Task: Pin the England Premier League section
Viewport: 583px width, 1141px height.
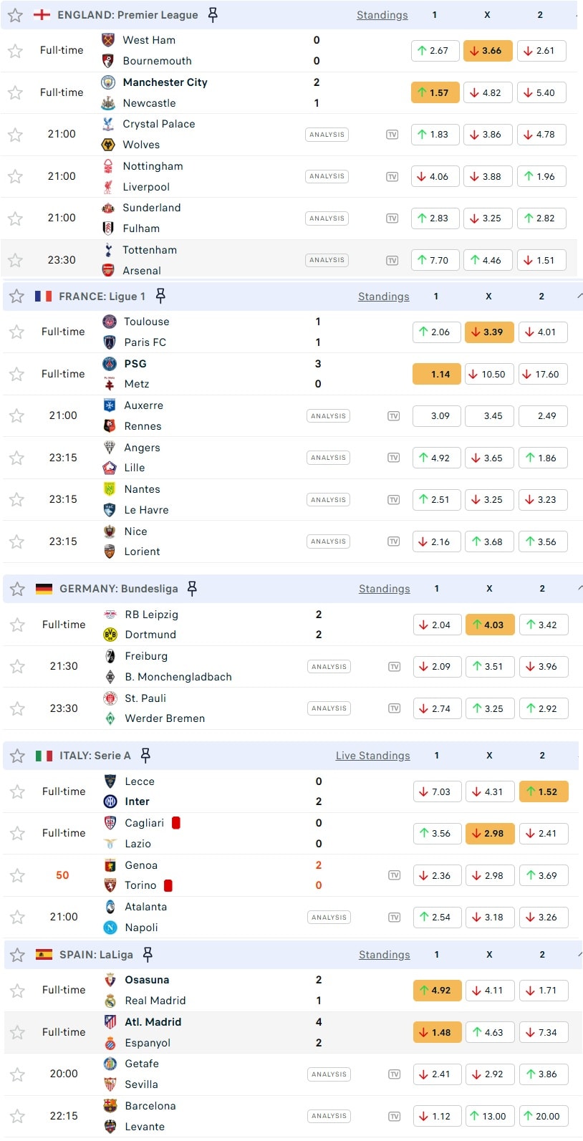Action: click(x=213, y=15)
